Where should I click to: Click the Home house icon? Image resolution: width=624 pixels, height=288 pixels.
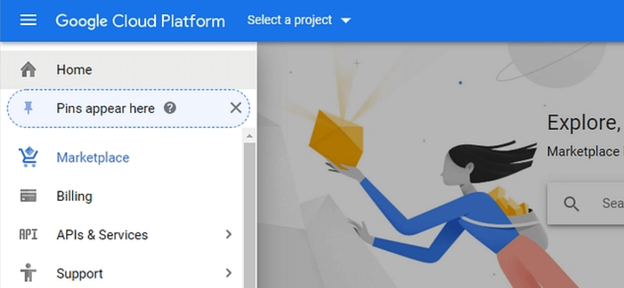point(28,70)
